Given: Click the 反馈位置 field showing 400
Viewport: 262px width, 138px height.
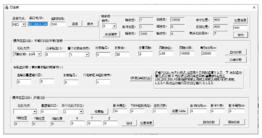Looking at the screenshot, I should coord(220,27).
